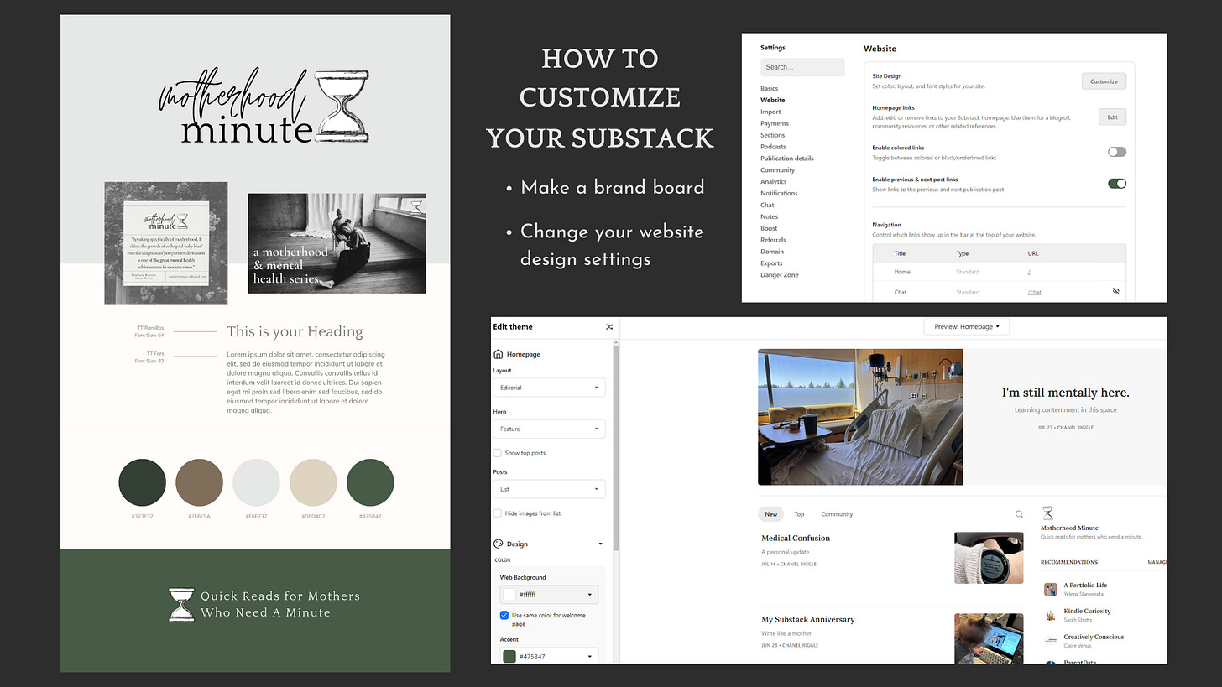Open Website in Settings sidebar
The width and height of the screenshot is (1222, 687).
coord(772,100)
